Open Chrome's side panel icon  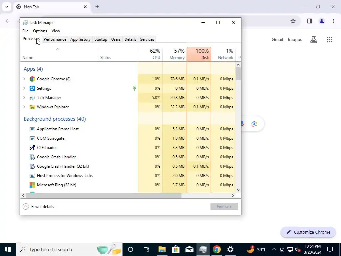click(310, 21)
